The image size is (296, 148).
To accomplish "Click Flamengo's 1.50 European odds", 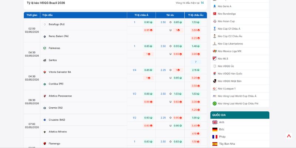I will pos(196,142).
